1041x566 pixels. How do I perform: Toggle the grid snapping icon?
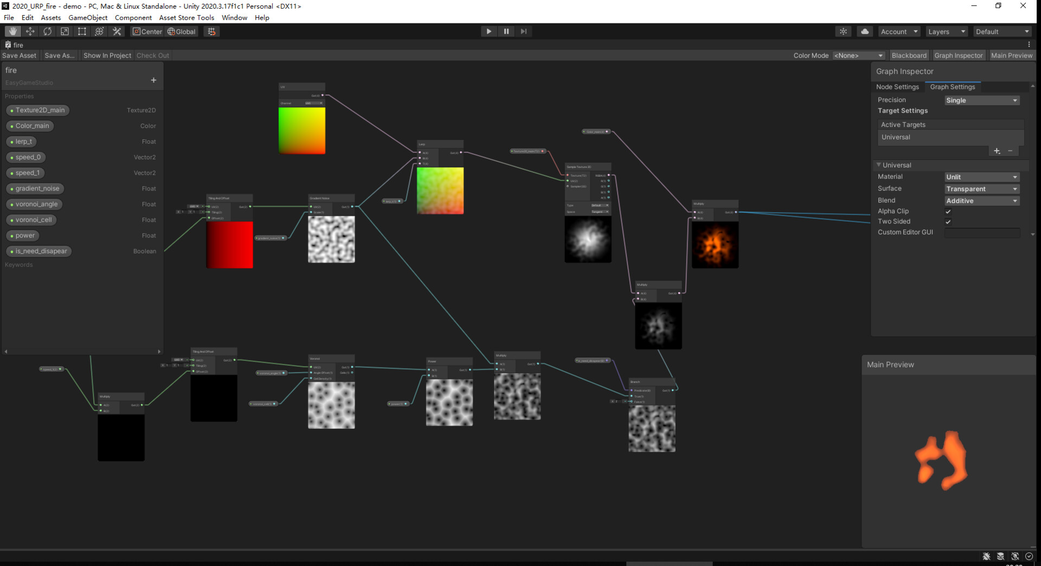[211, 31]
